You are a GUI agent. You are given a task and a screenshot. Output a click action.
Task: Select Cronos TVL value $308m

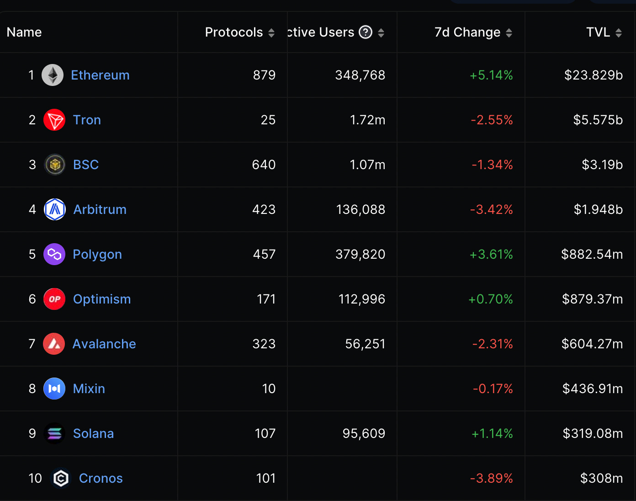602,478
